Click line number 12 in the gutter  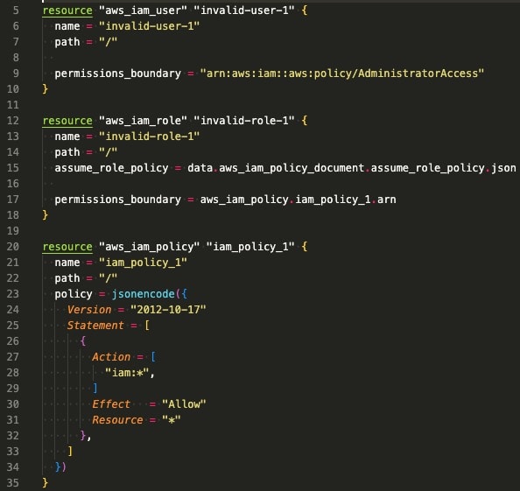point(13,121)
